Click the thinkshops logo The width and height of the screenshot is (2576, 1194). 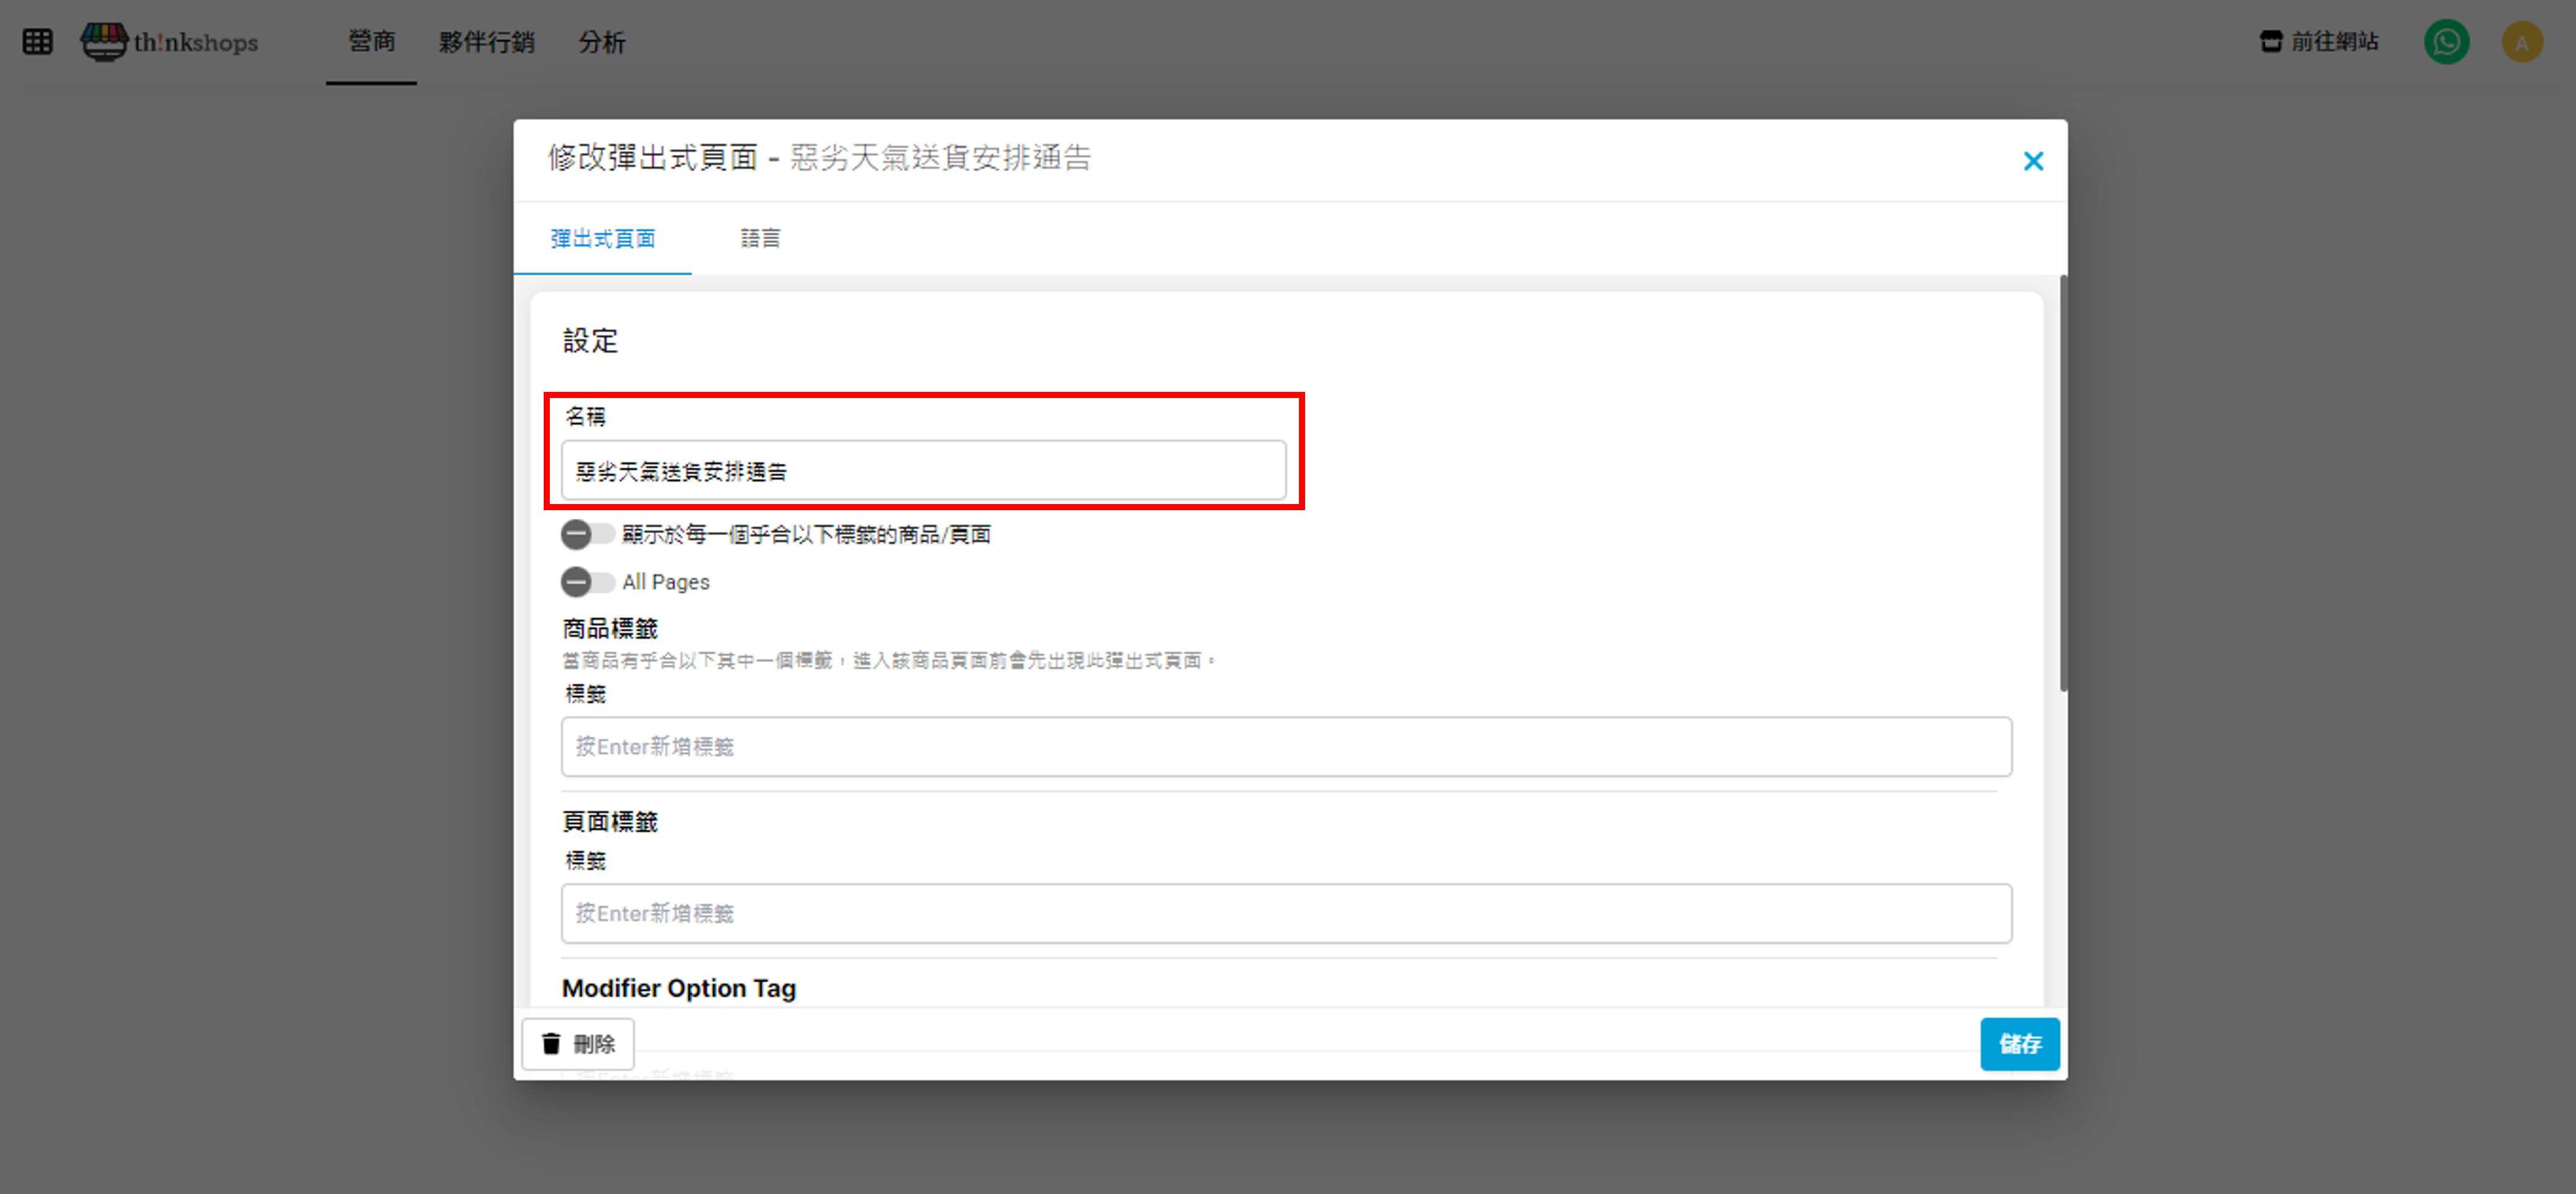[x=170, y=42]
